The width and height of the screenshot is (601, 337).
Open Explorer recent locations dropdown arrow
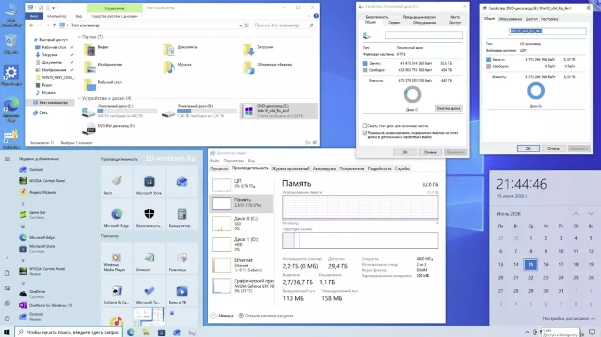pos(48,25)
